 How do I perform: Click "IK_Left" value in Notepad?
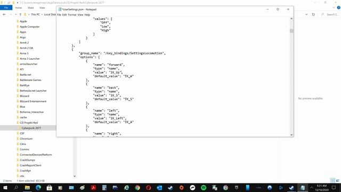[x=117, y=118]
